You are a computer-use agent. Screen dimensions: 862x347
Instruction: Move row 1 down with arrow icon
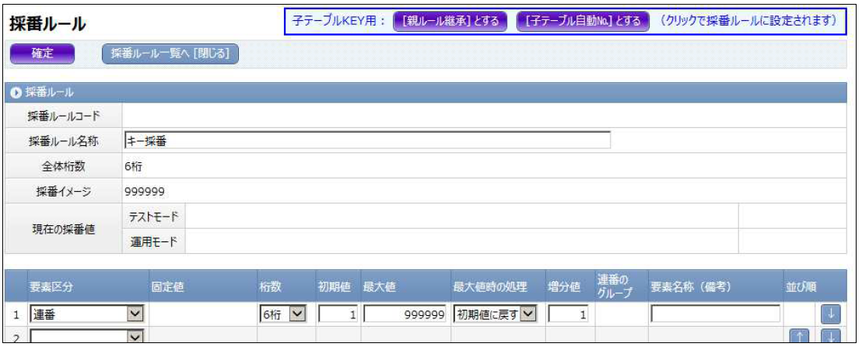830,314
